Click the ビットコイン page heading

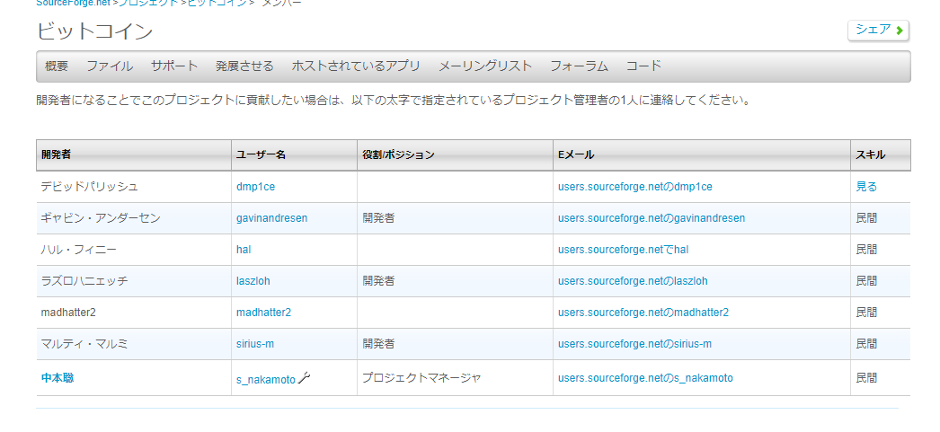tap(94, 31)
